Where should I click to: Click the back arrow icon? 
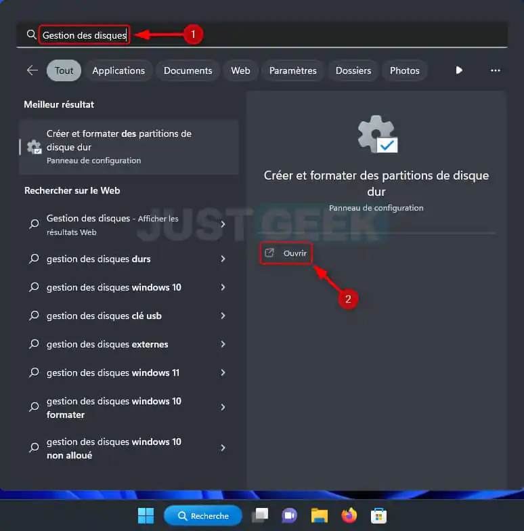coord(32,70)
